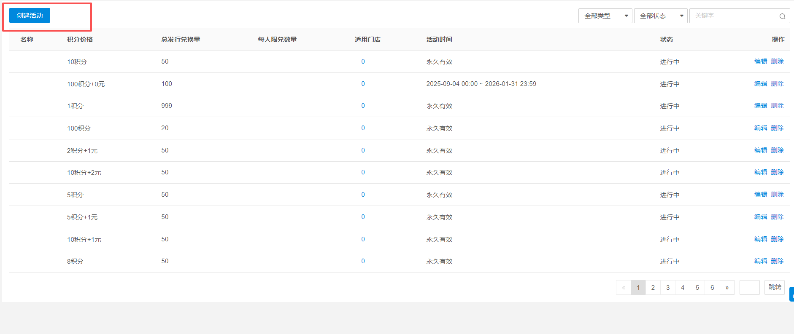This screenshot has height=334, width=794.
Task: Delete the 2积分+1元 activity
Action: pos(777,150)
